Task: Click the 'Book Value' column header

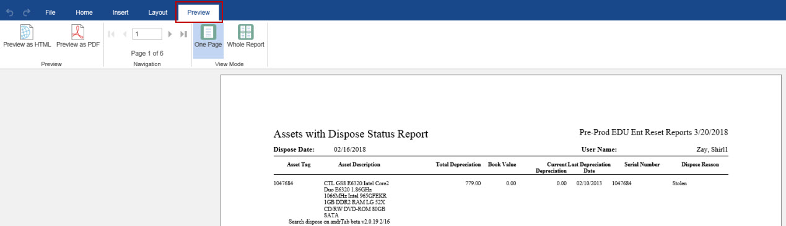Action: point(502,165)
